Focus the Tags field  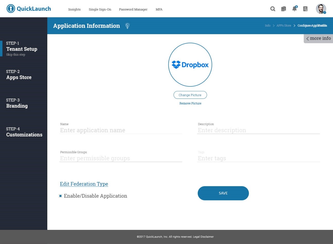coord(258,158)
